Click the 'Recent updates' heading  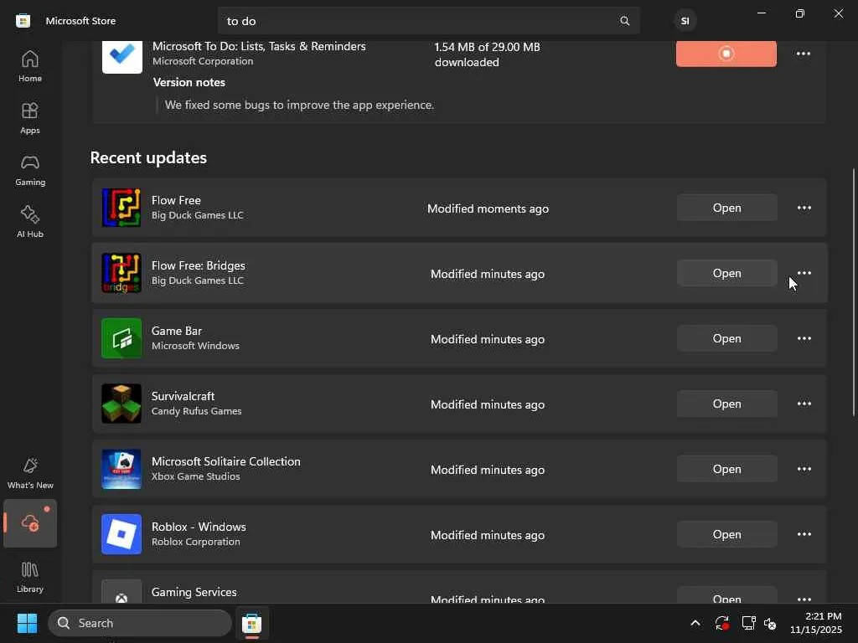pyautogui.click(x=148, y=157)
